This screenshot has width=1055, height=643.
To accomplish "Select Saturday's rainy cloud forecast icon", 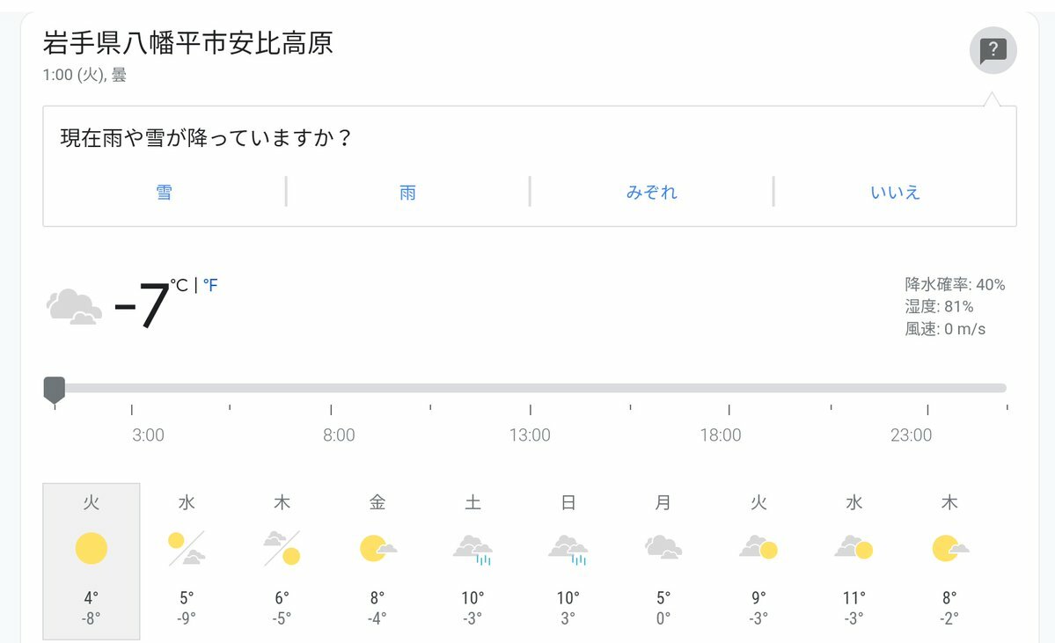I will point(473,550).
